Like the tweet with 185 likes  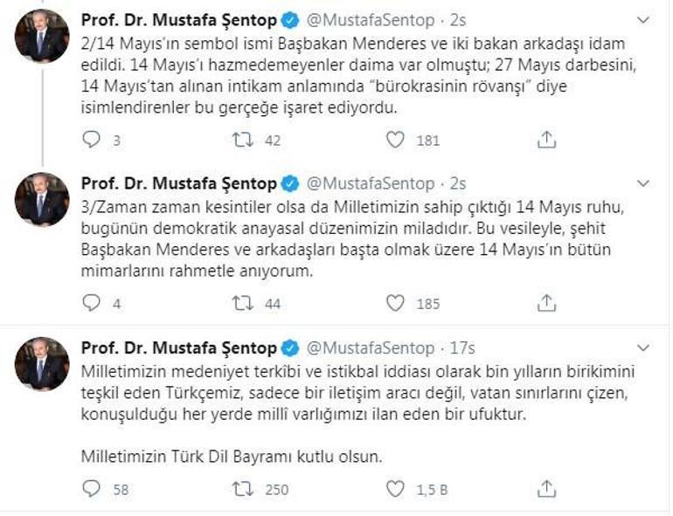[x=396, y=303]
